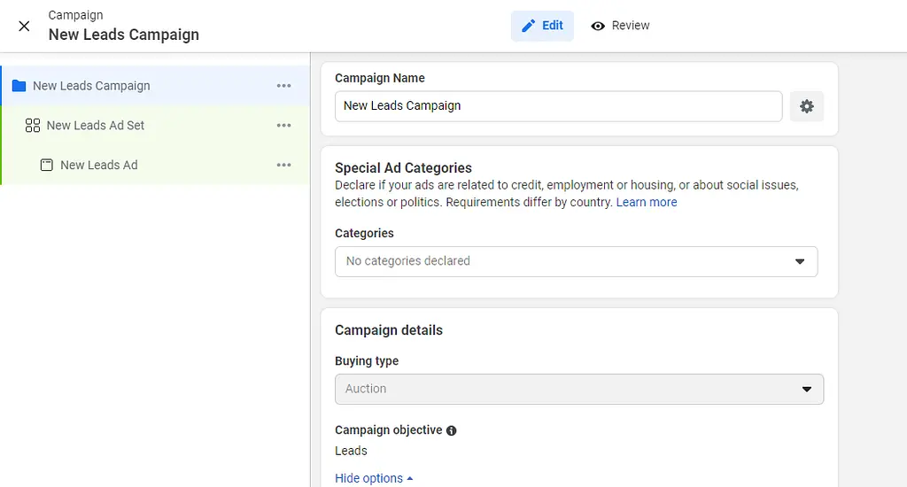The width and height of the screenshot is (907, 487).
Task: Switch to the Review tab
Action: 620,26
